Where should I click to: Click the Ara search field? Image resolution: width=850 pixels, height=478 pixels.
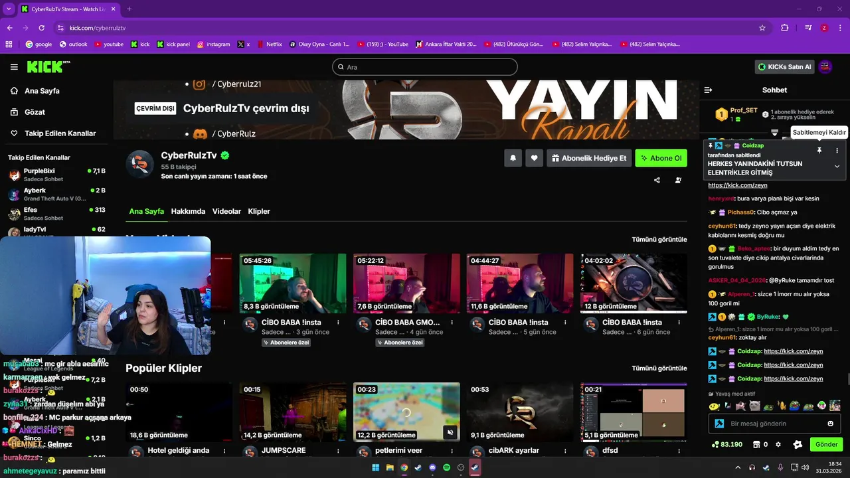click(425, 67)
